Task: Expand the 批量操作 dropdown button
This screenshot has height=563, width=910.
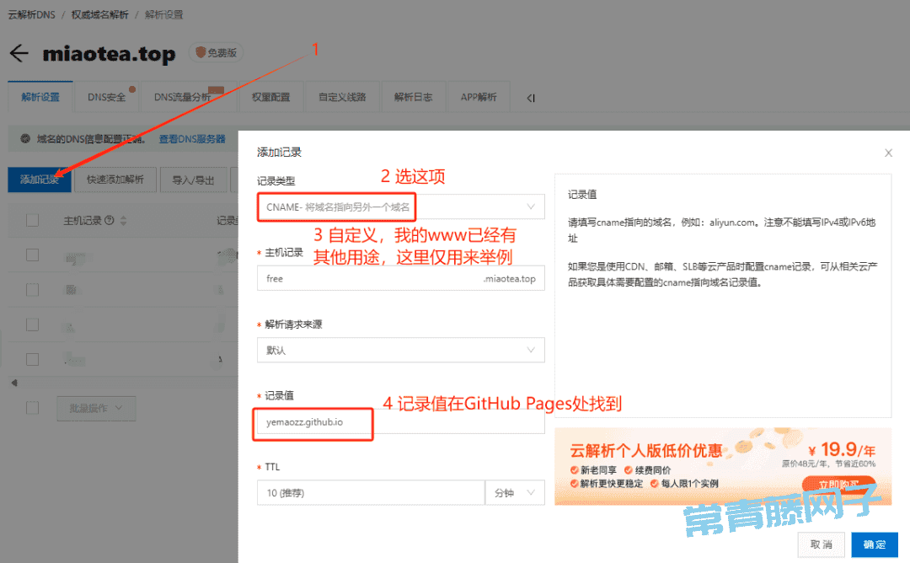Action: tap(96, 409)
